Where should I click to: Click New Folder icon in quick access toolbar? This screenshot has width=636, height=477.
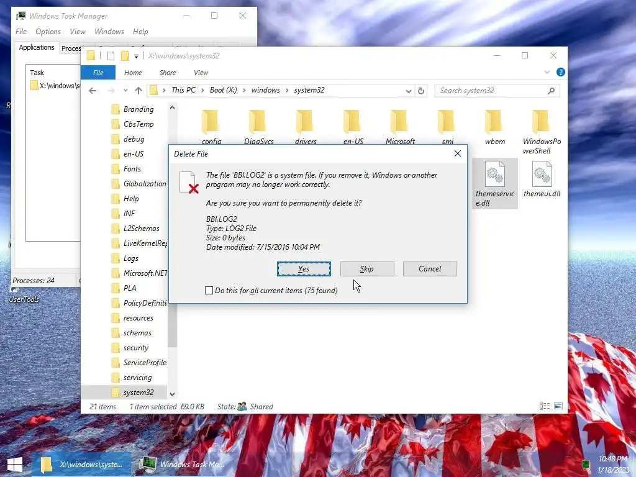[125, 55]
